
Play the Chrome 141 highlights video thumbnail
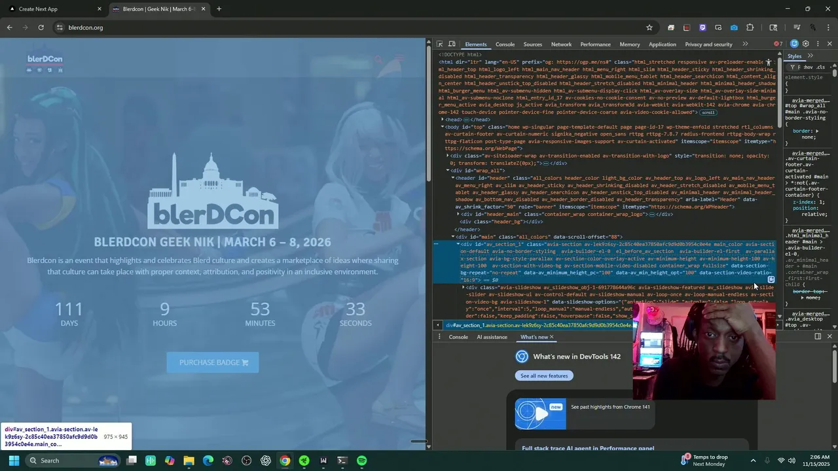[x=540, y=414]
